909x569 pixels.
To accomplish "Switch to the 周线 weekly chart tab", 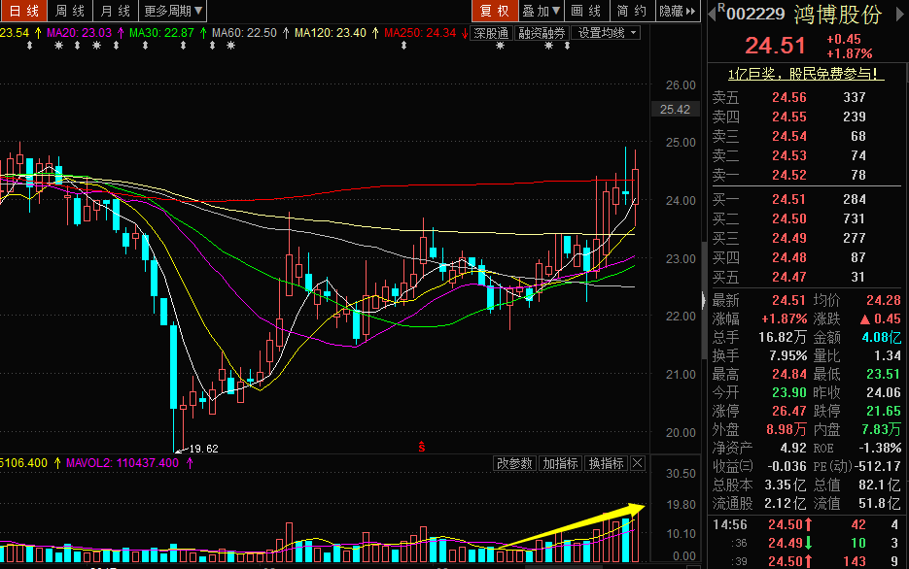I will (69, 11).
